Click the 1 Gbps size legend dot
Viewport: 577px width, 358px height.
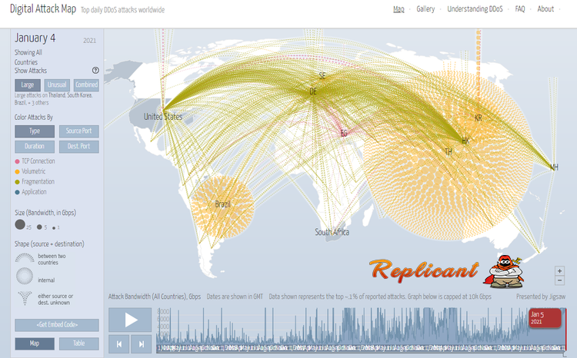(x=54, y=228)
